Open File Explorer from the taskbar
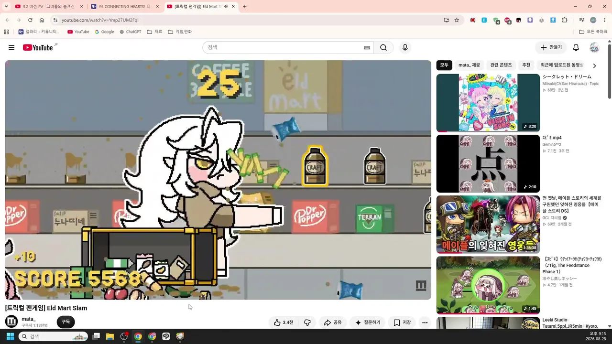Viewport: 612px width, 344px height. coord(110,336)
